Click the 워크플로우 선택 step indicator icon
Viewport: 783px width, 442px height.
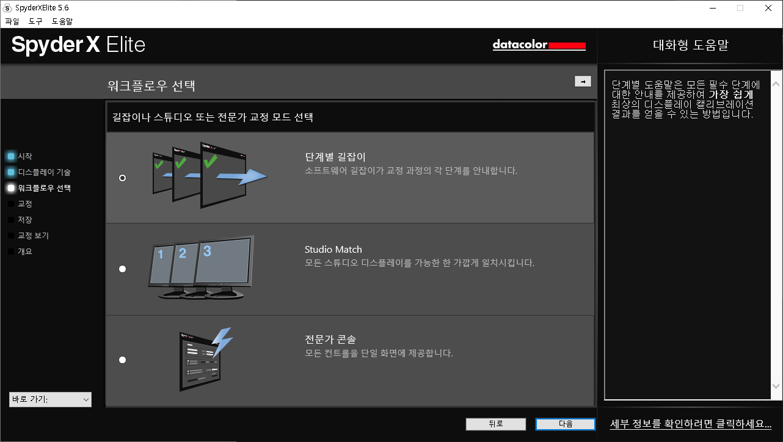(11, 188)
